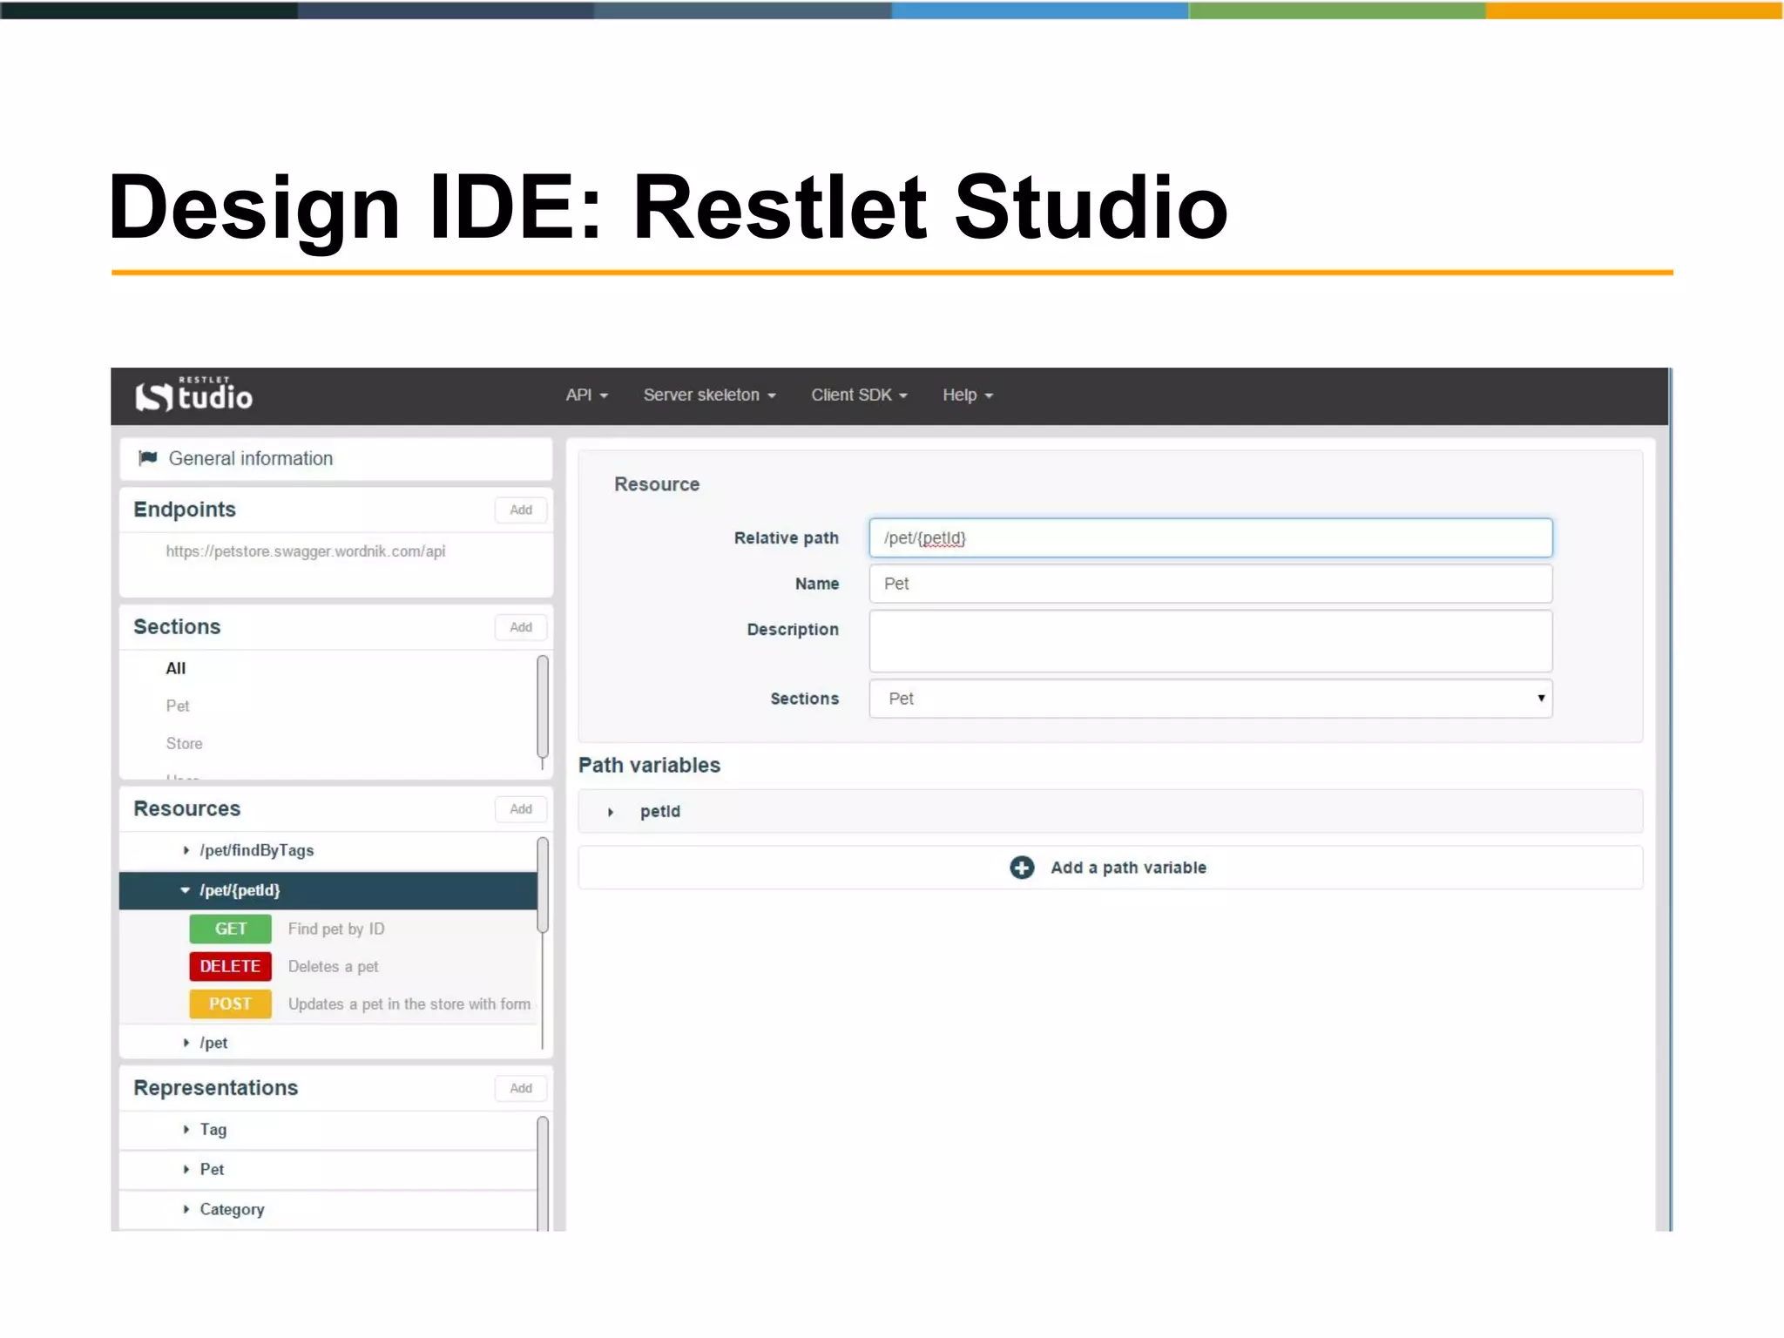Open General information panel
The image size is (1784, 1338).
pyautogui.click(x=335, y=458)
